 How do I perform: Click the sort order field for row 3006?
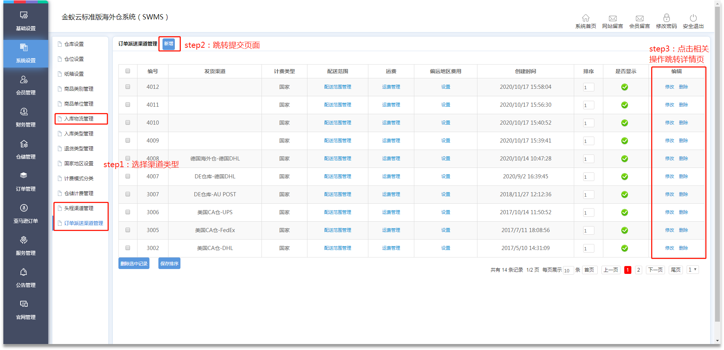(588, 213)
